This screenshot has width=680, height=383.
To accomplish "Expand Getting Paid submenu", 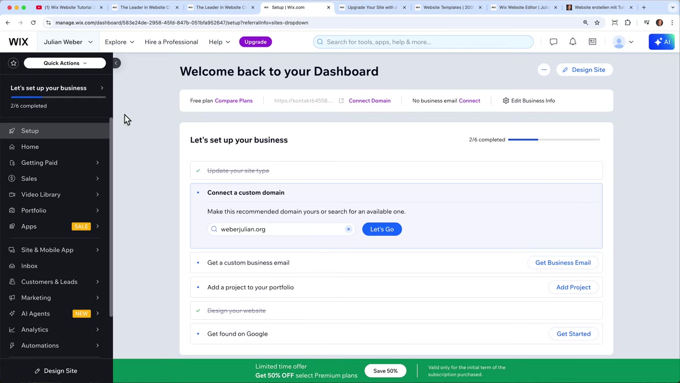I will [x=97, y=163].
